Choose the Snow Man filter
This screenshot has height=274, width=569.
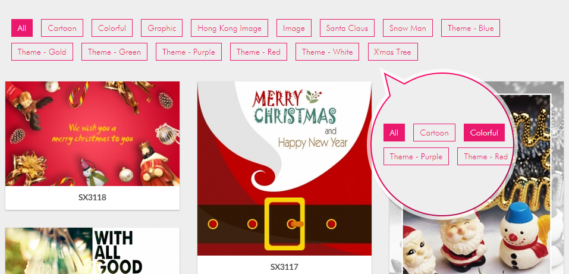click(x=407, y=28)
